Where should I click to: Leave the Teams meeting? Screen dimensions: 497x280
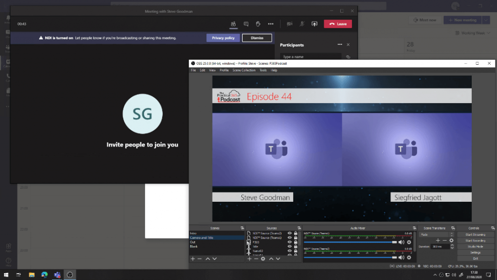338,24
